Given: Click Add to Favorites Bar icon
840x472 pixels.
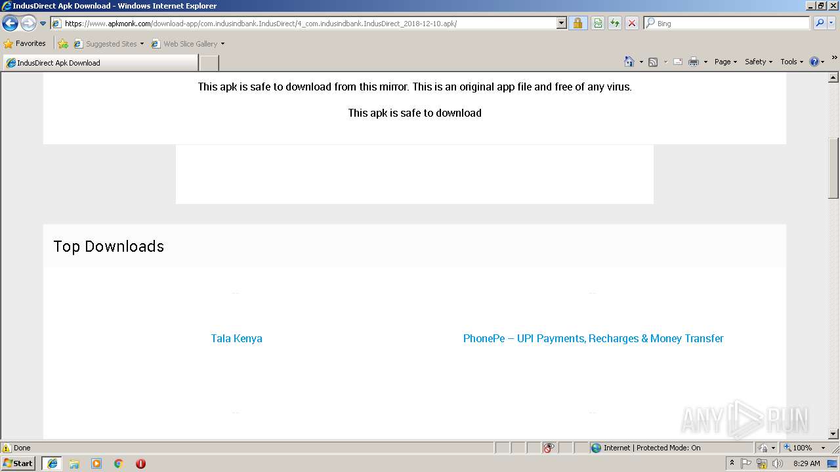Looking at the screenshot, I should coord(63,44).
